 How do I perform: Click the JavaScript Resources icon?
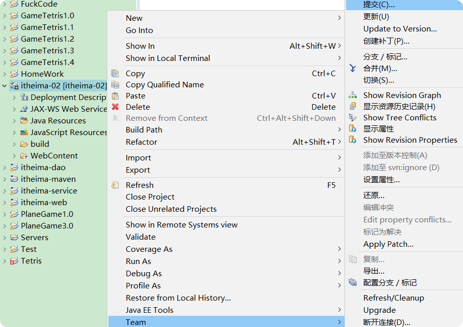pos(24,133)
